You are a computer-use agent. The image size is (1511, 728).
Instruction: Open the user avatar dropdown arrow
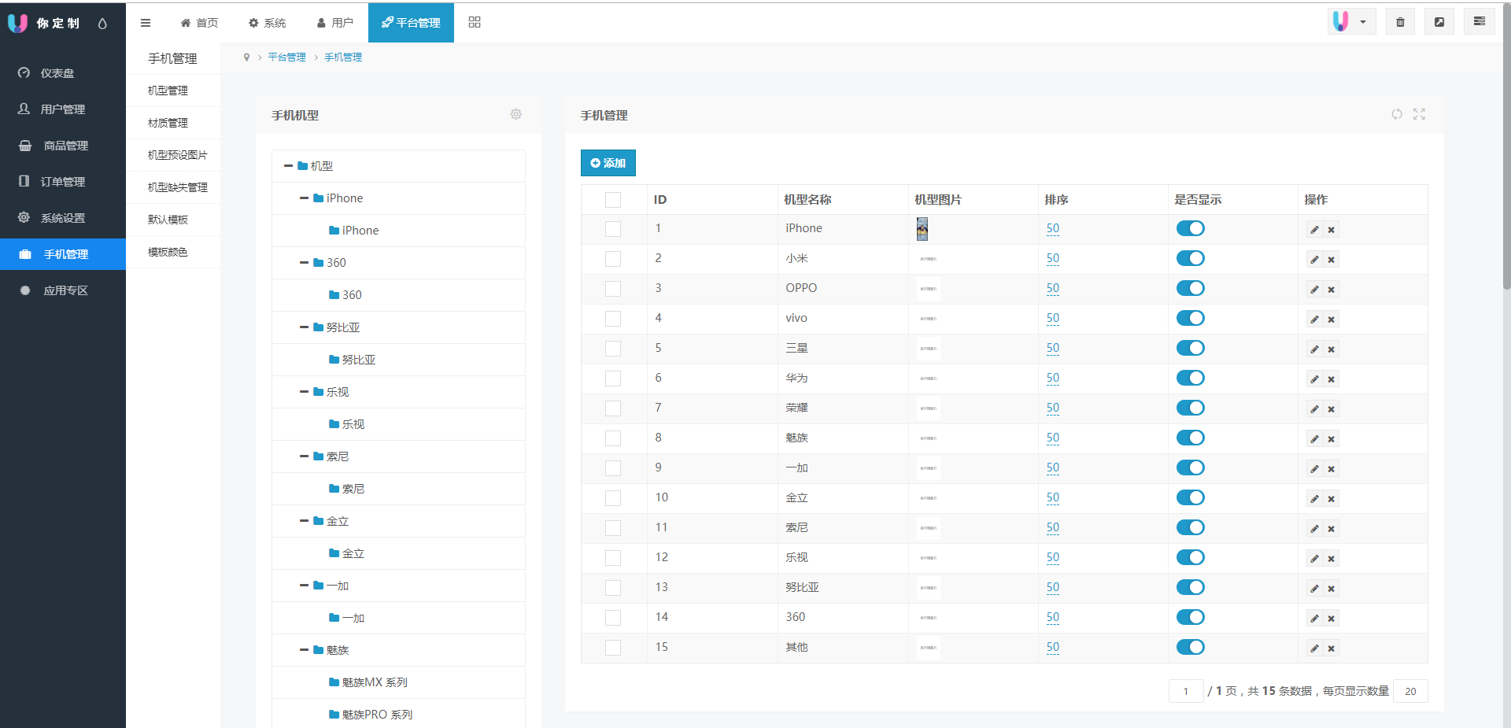1363,22
